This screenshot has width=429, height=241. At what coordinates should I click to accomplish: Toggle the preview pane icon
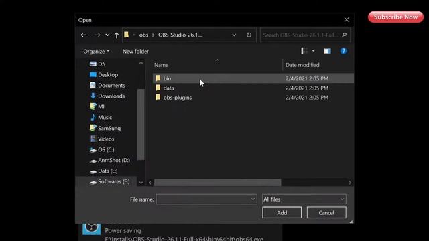coord(328,51)
